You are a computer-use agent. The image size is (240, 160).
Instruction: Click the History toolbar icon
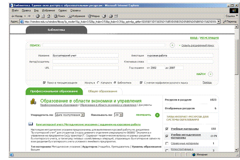pos(104,16)
